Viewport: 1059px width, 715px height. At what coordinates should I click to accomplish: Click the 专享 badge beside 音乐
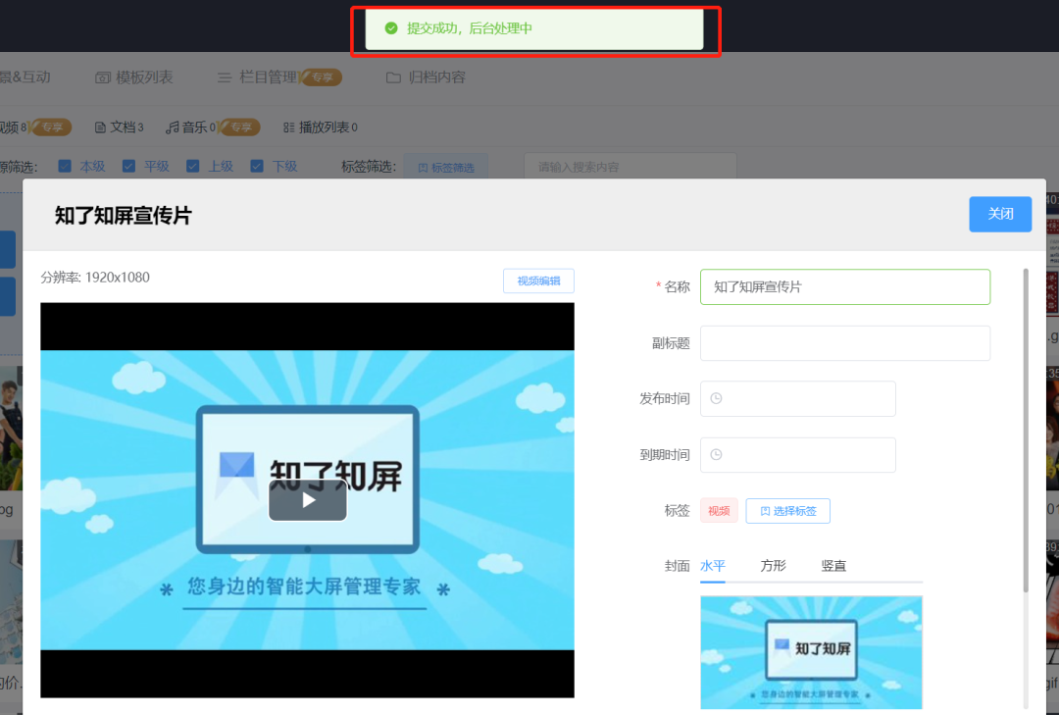pos(239,128)
